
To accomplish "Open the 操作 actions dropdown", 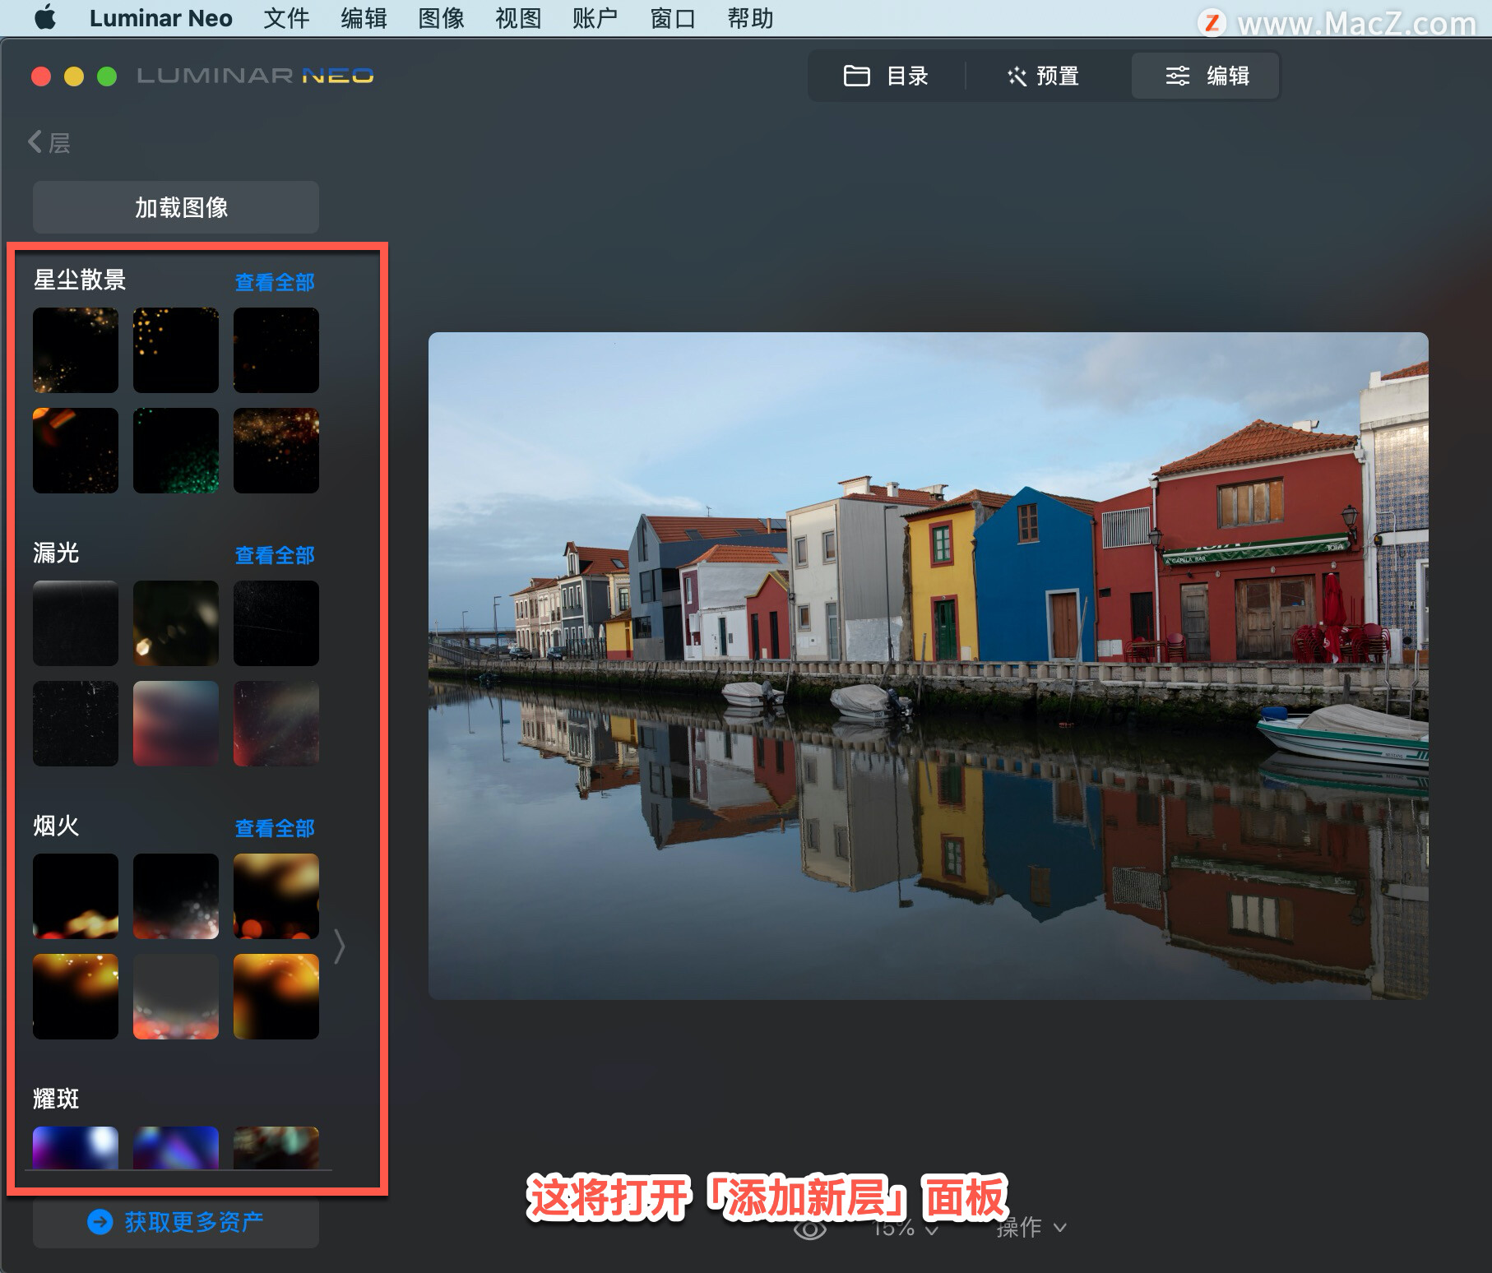I will point(1031,1228).
